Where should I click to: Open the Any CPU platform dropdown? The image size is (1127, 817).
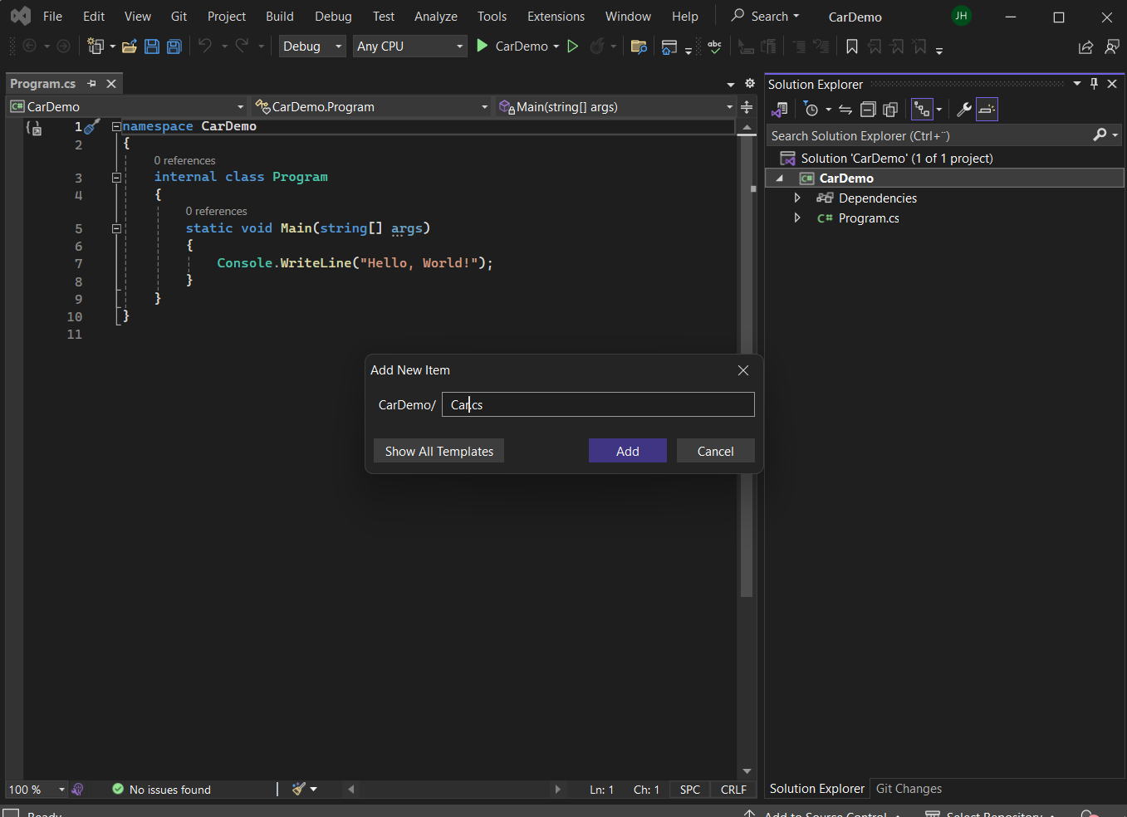409,46
